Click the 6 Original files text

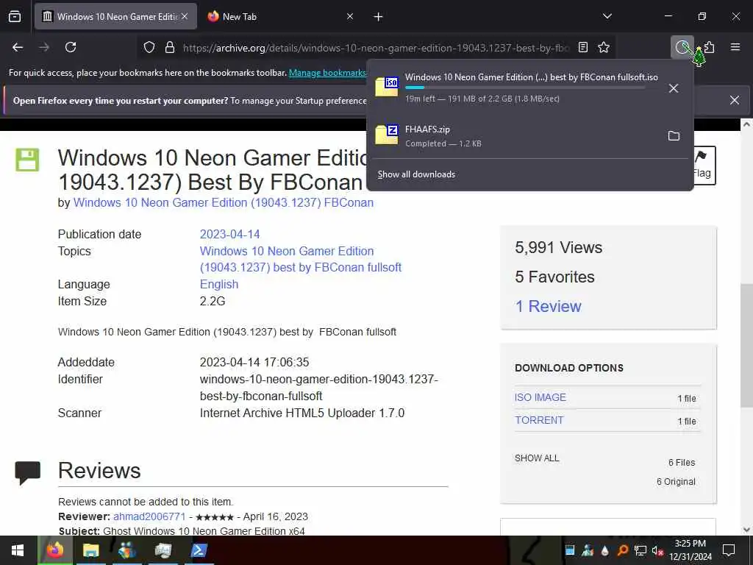pyautogui.click(x=676, y=481)
